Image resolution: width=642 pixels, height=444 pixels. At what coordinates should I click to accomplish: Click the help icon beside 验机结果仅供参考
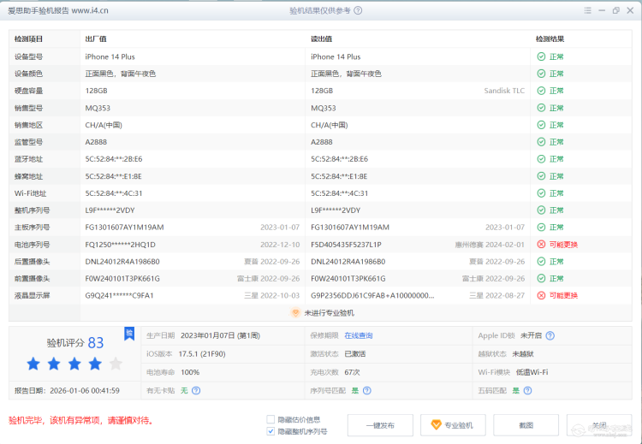coord(358,11)
